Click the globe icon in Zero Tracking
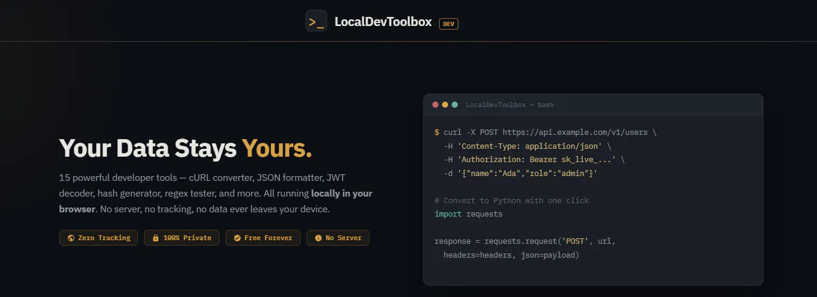817x297 pixels. 71,238
